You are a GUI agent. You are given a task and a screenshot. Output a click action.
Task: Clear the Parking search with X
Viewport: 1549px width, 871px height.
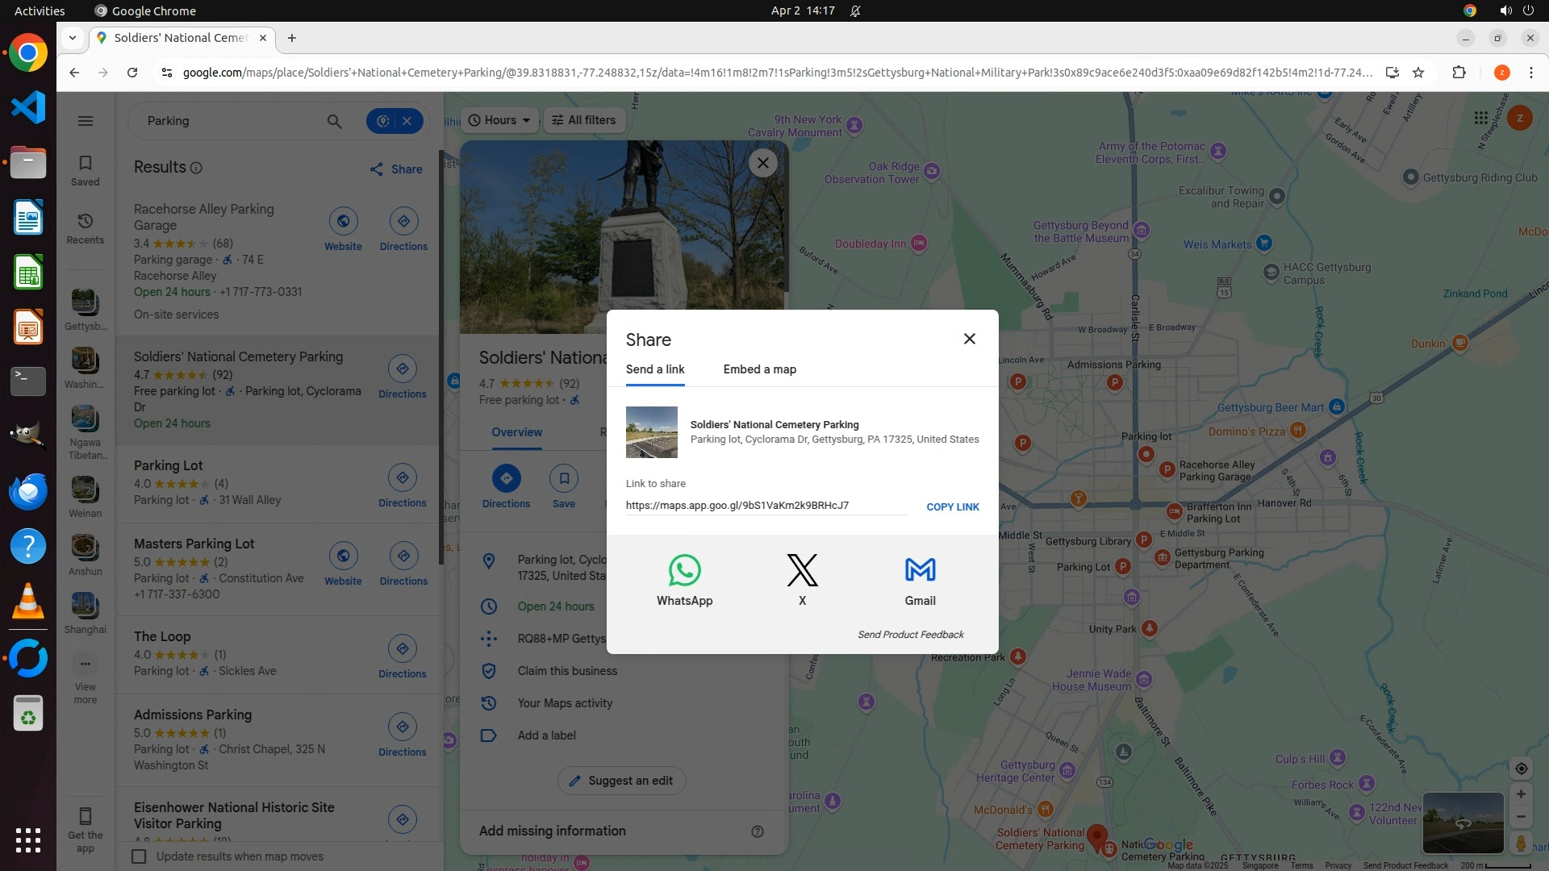click(x=407, y=121)
